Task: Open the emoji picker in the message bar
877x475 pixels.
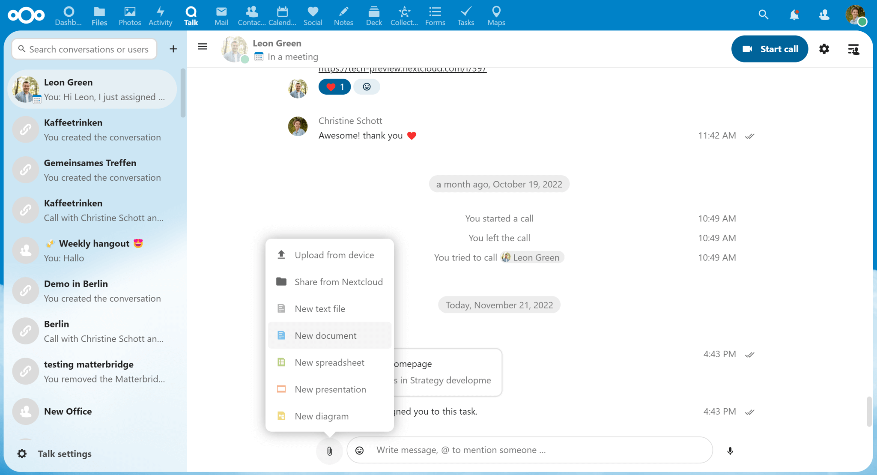Action: coord(359,451)
